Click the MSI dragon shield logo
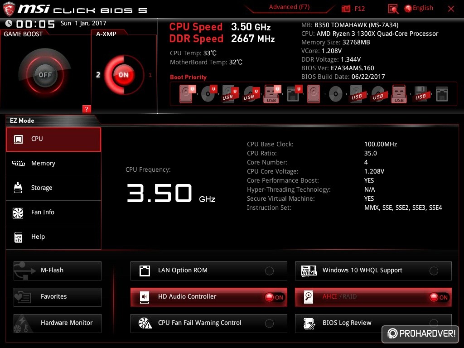 pos(9,9)
